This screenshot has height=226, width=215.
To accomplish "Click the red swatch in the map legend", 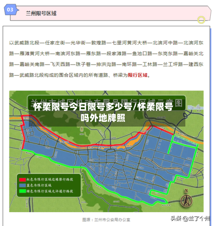I will coord(22,180).
